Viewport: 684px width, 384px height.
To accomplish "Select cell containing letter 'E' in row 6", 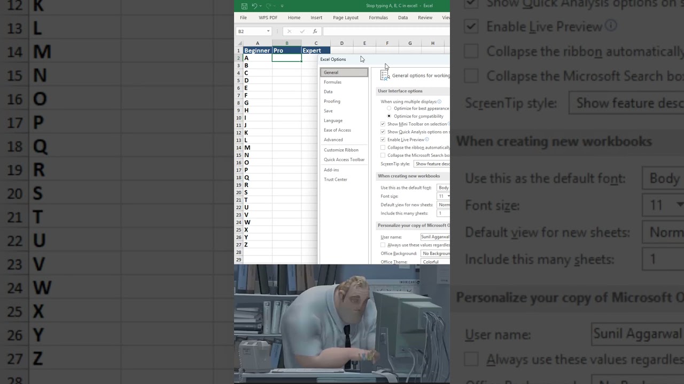I will click(x=258, y=88).
